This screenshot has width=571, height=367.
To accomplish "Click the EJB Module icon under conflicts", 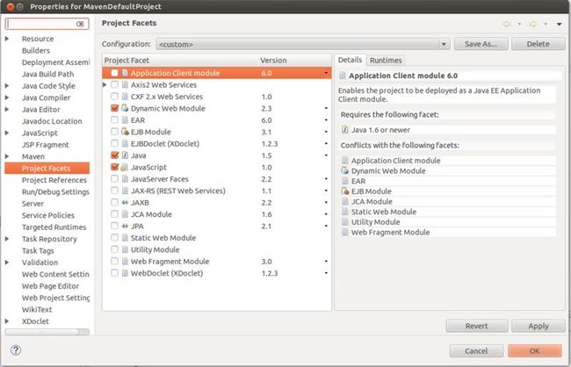I will (x=344, y=191).
